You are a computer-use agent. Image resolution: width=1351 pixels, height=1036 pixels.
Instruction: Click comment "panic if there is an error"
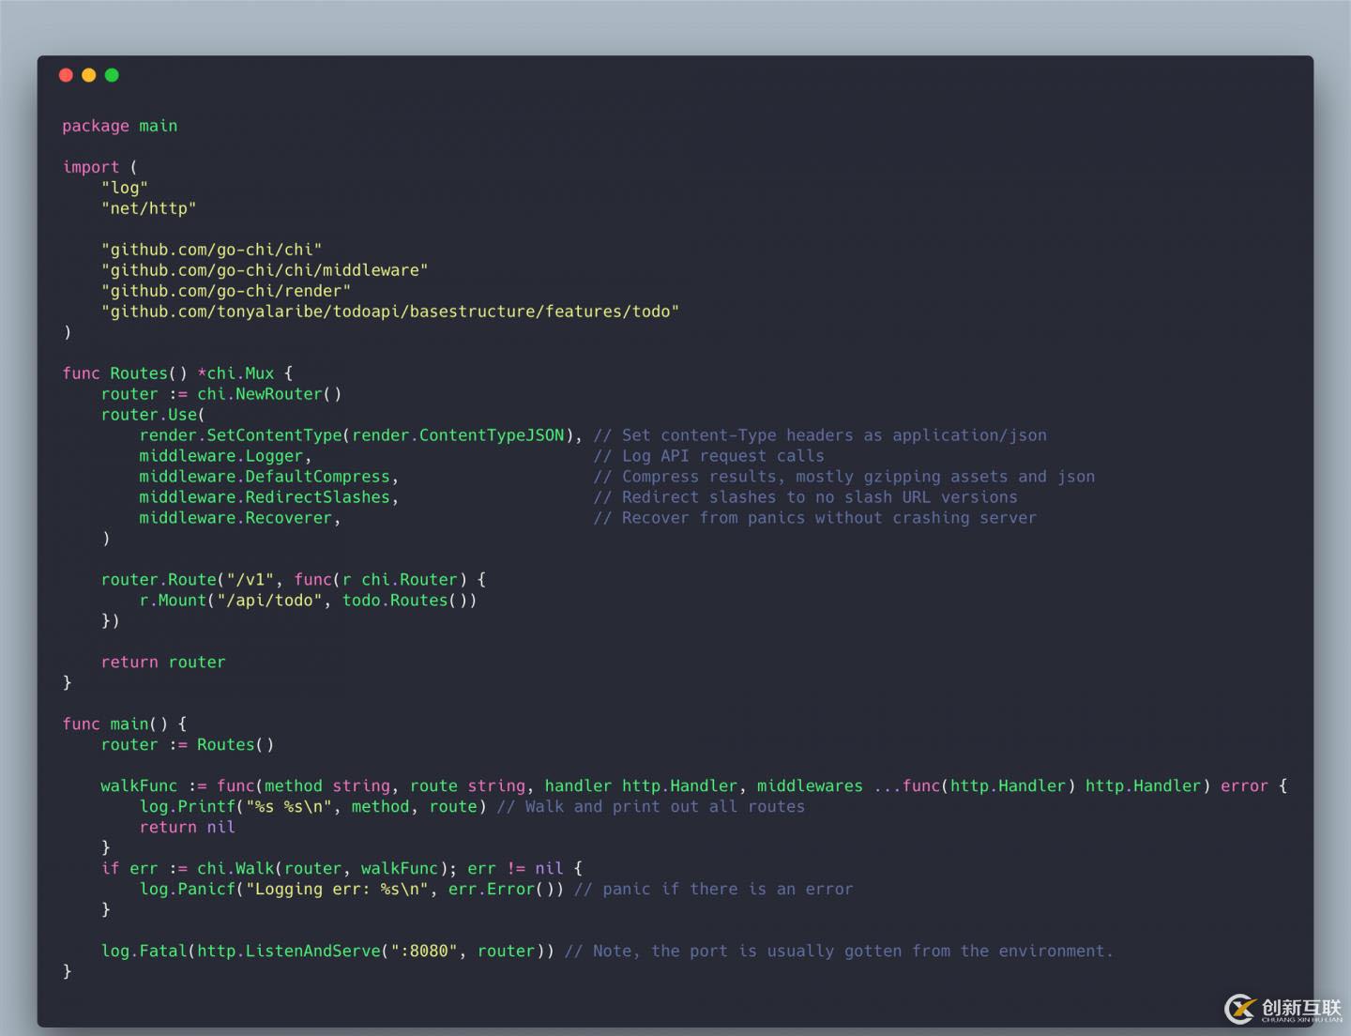(714, 890)
